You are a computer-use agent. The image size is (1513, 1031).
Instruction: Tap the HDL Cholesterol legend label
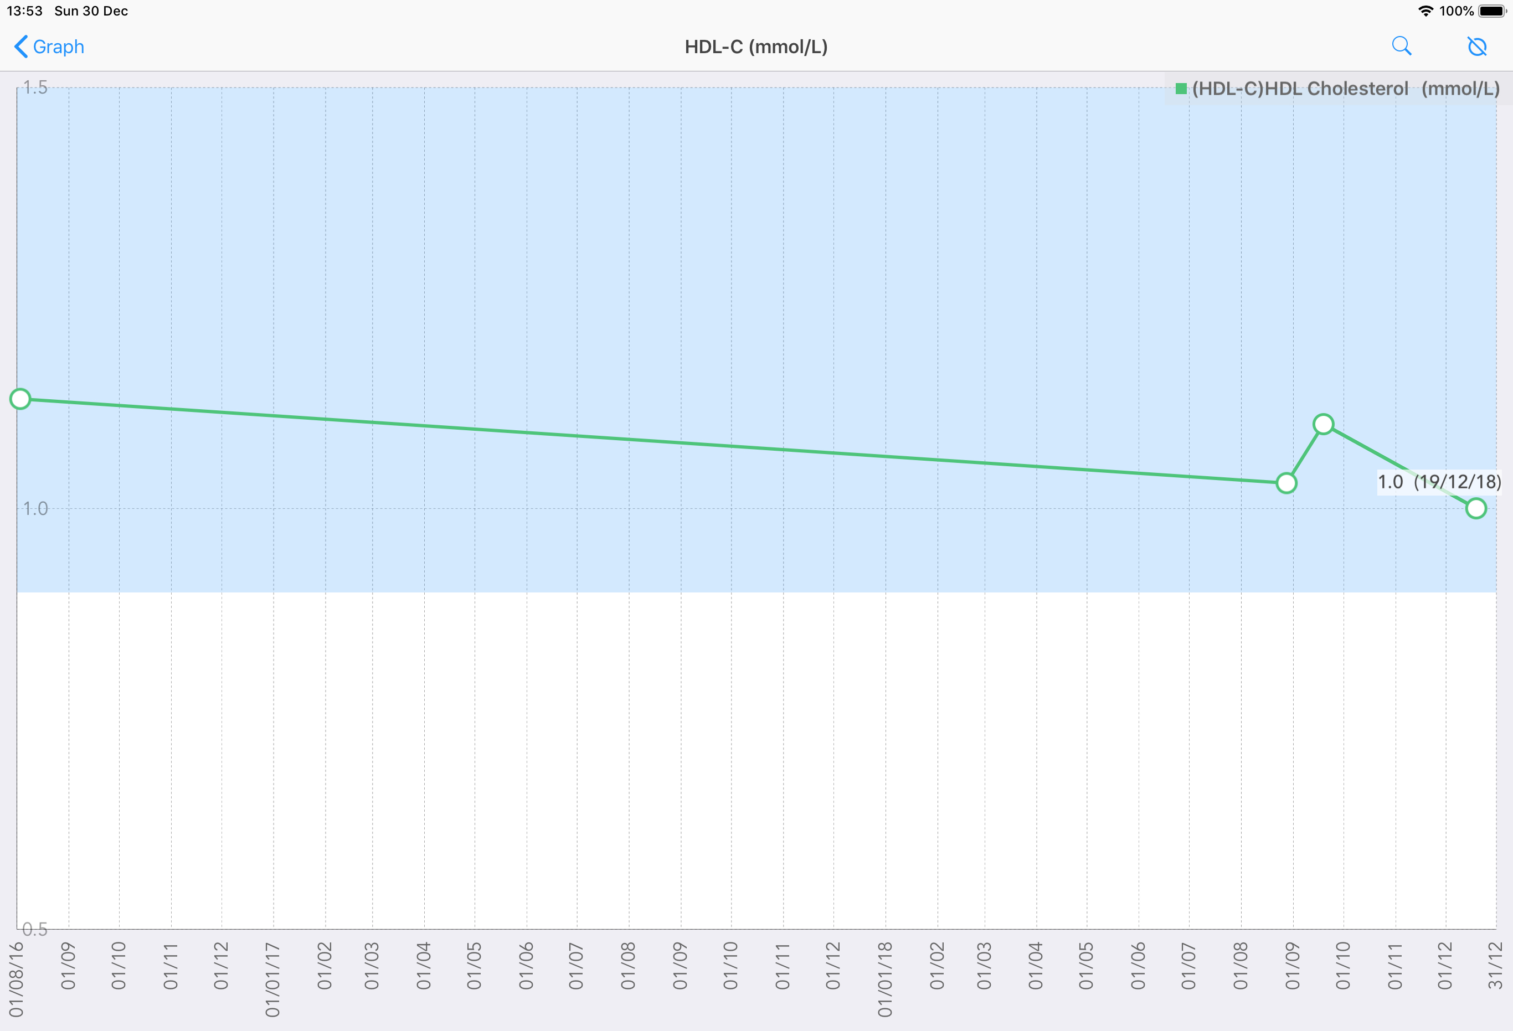click(x=1345, y=89)
